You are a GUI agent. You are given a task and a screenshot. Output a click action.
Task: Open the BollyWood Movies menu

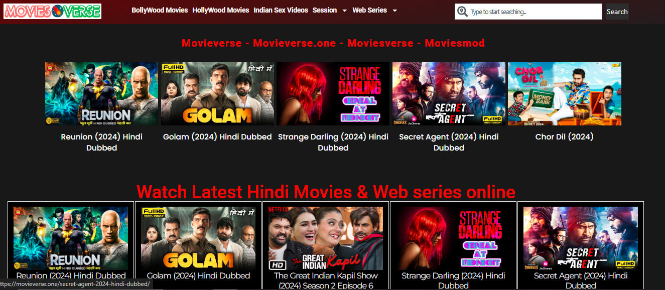tap(160, 10)
